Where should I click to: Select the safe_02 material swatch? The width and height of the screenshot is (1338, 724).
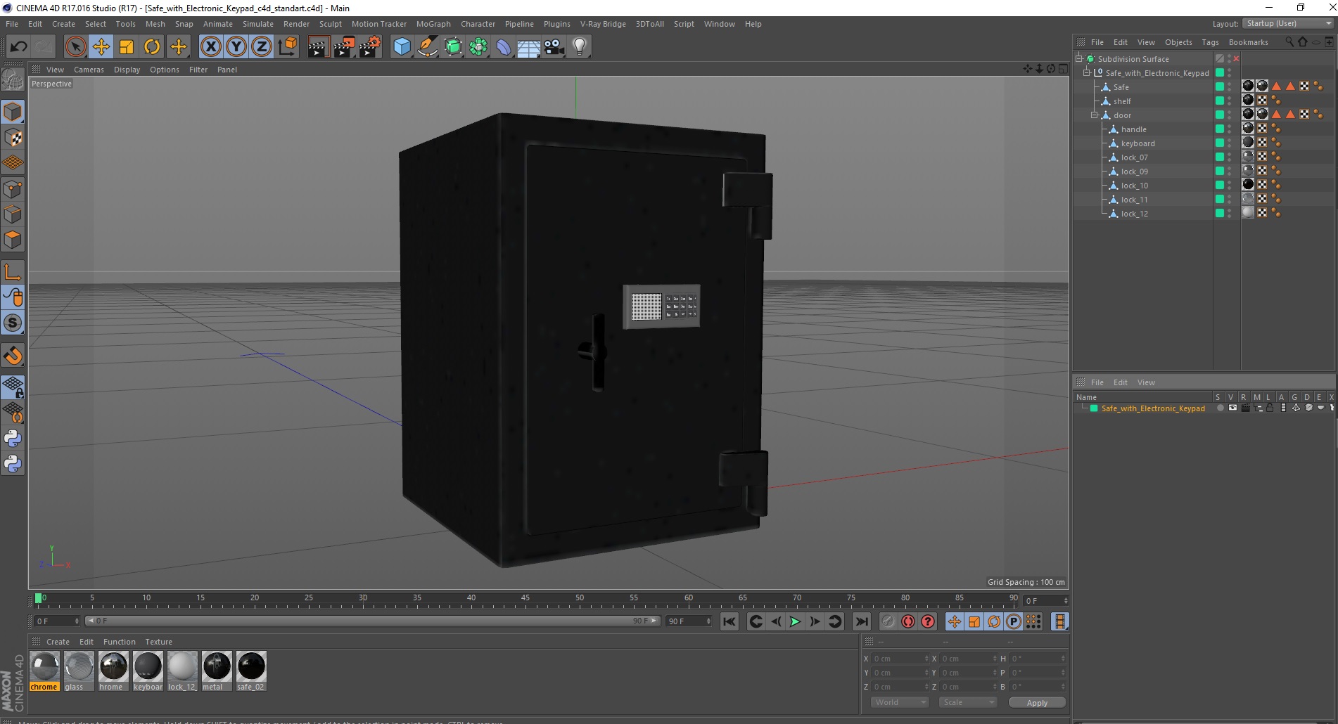(251, 671)
